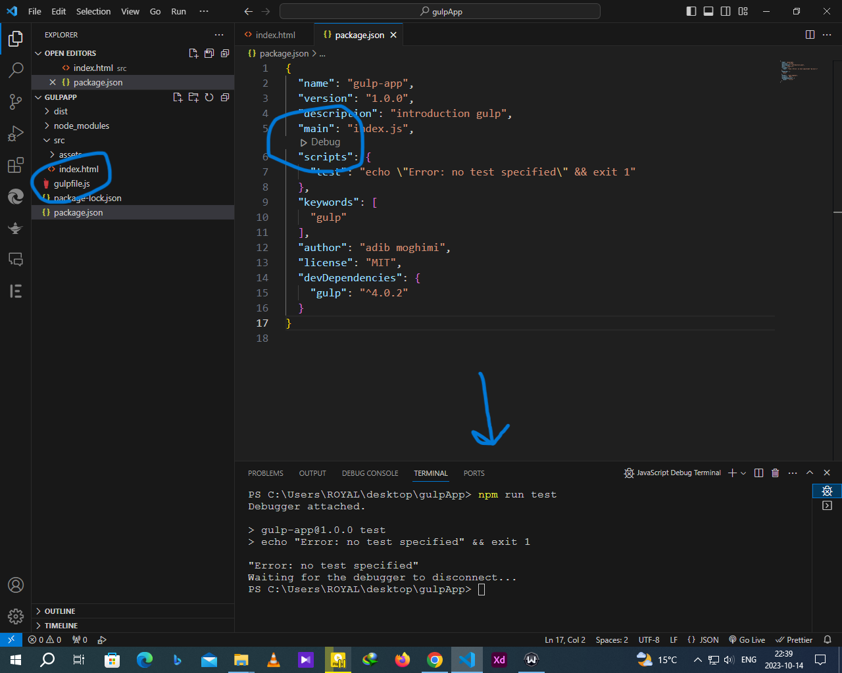
Task: Open the File menu
Action: coord(35,11)
